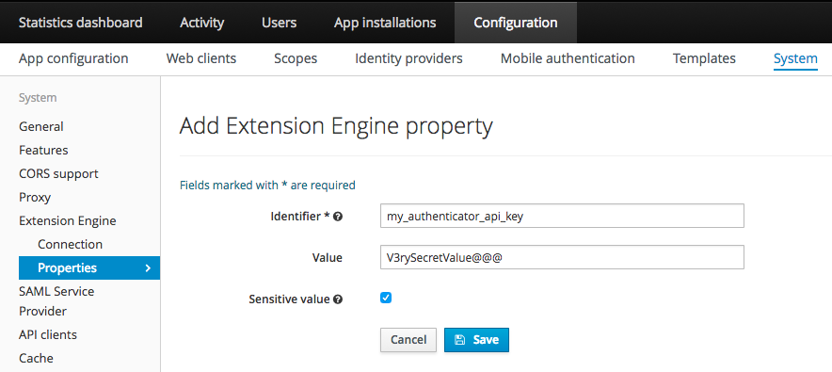This screenshot has width=832, height=372.
Task: Open App configuration submenu
Action: point(73,58)
